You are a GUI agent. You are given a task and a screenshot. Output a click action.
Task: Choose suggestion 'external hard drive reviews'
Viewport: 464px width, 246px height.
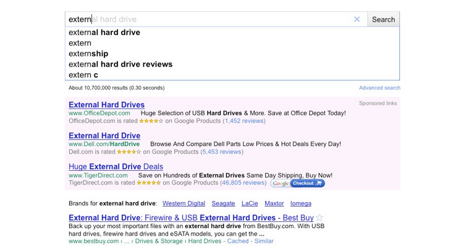pos(232,64)
